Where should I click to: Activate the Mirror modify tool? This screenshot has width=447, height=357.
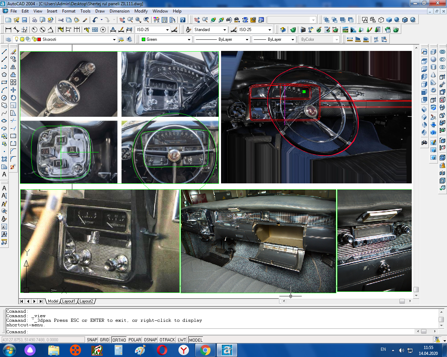[13, 67]
